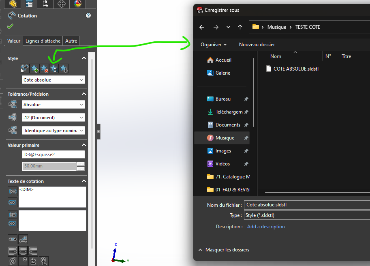Open the DimXpert crosshair manager tab
Image resolution: width=370 pixels, height=266 pixels.
pyautogui.click(x=61, y=4)
